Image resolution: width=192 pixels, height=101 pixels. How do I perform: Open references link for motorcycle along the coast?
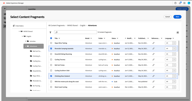153,82
